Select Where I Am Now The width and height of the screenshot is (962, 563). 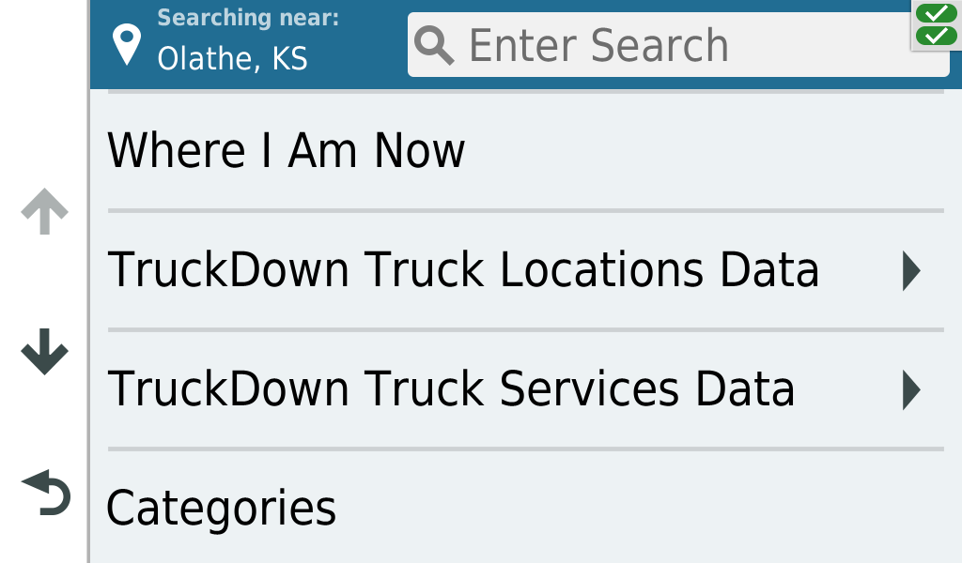click(x=526, y=151)
